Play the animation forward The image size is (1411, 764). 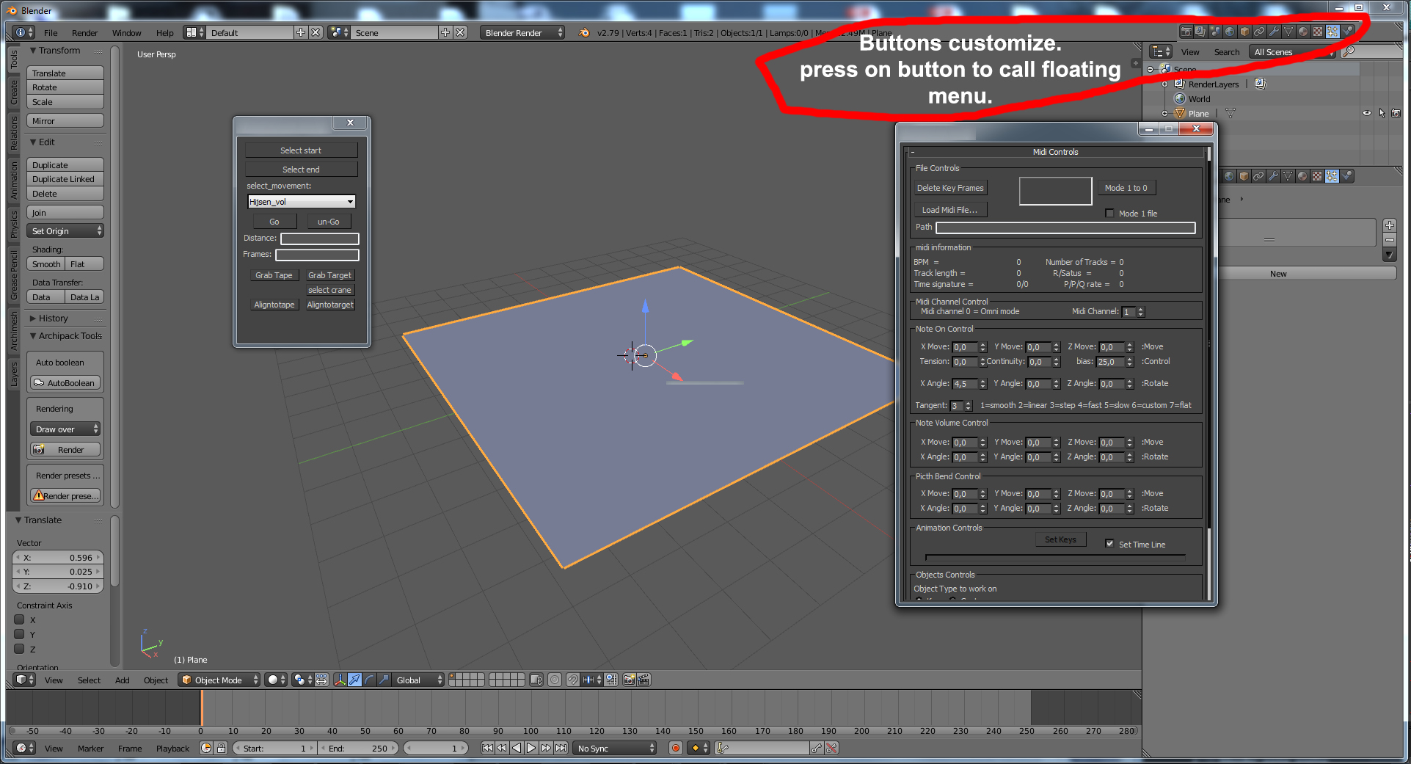point(531,748)
